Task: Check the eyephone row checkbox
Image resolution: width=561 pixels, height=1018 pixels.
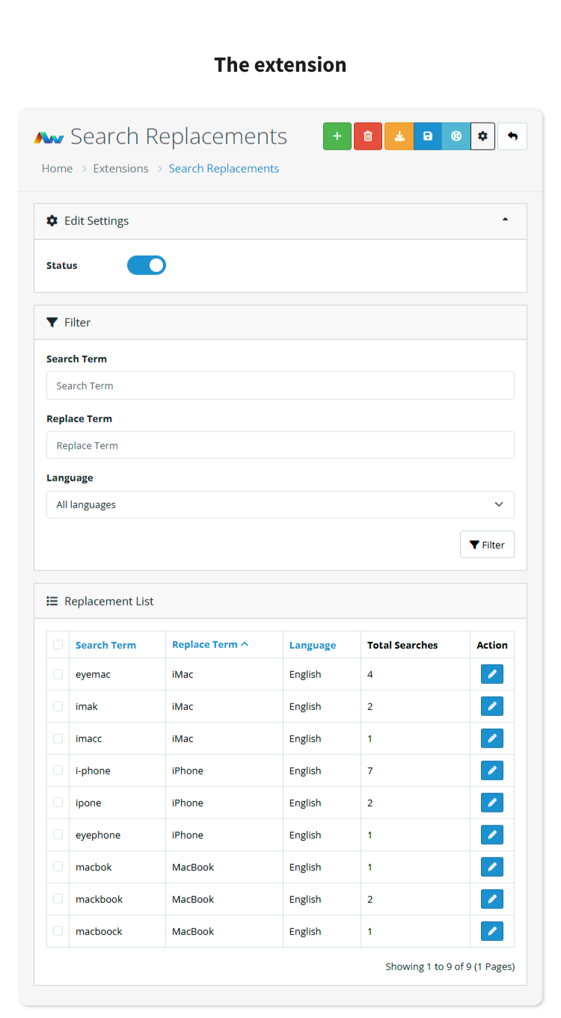Action: (58, 835)
